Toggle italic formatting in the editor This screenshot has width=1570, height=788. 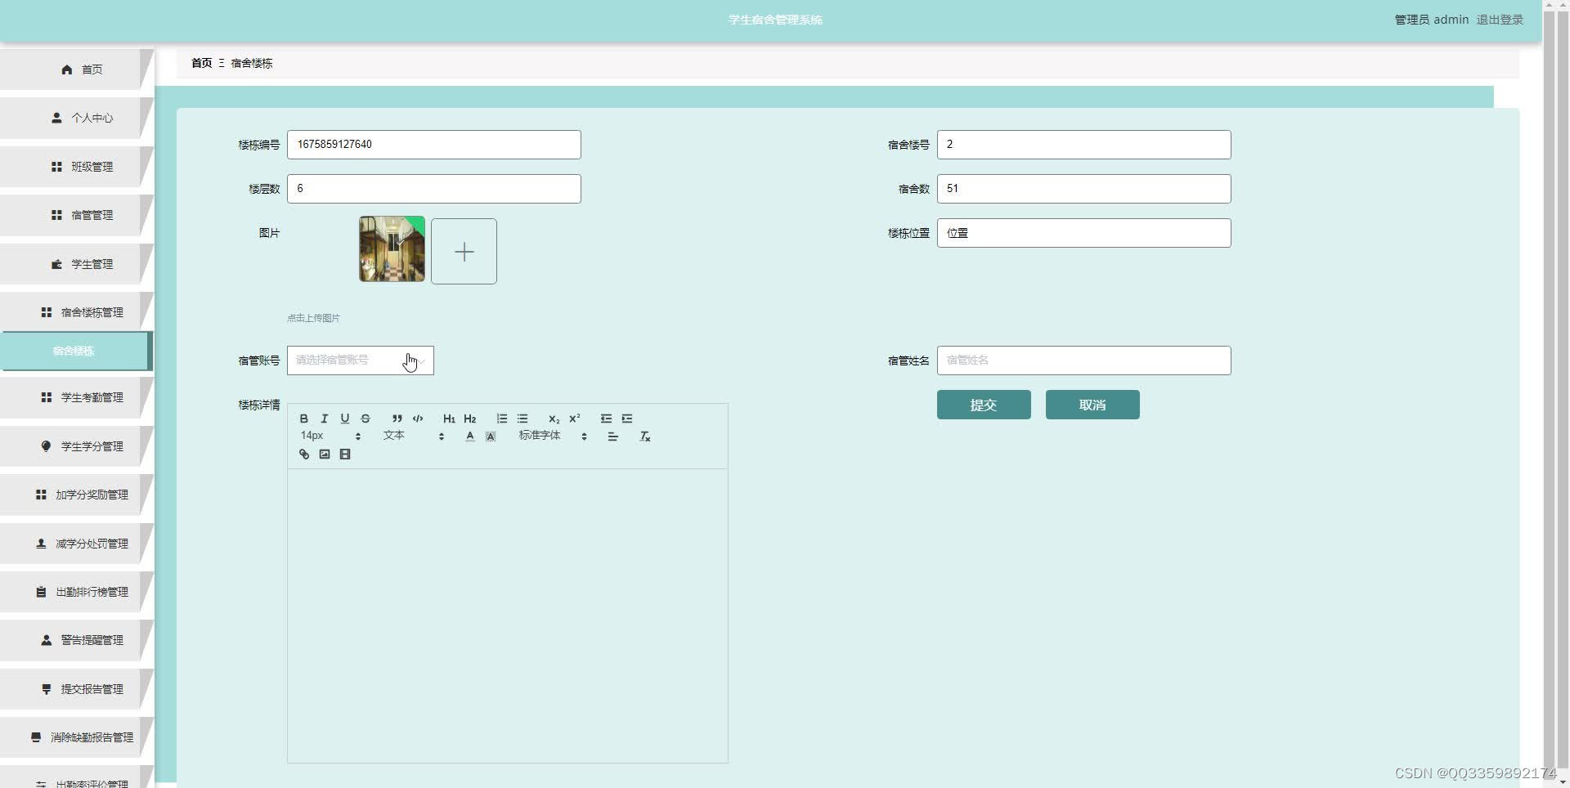pyautogui.click(x=325, y=419)
